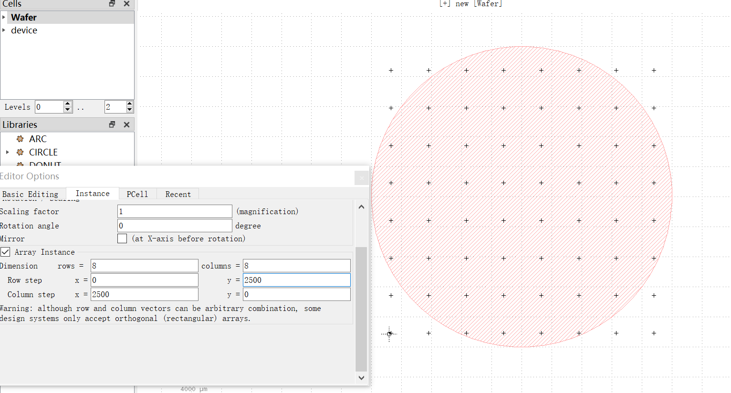The width and height of the screenshot is (731, 393).
Task: Expand the device cell tree item
Action: pos(4,30)
